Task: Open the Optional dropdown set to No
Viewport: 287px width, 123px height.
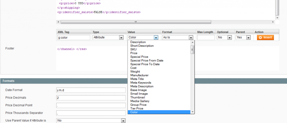Action: pos(225,37)
